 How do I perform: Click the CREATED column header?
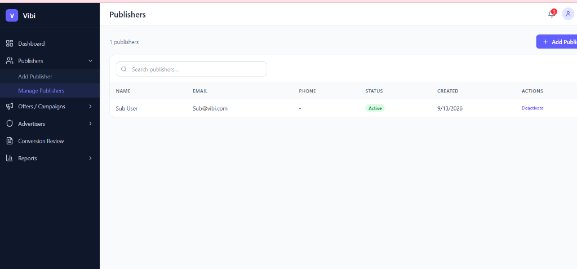(448, 91)
